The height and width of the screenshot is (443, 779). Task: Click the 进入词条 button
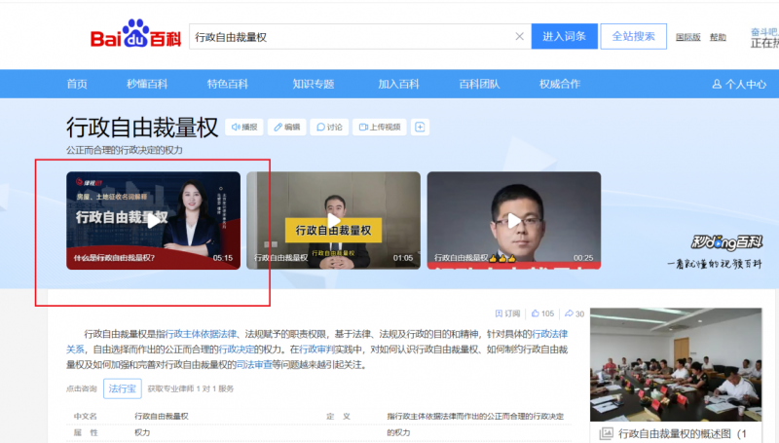[x=564, y=37]
